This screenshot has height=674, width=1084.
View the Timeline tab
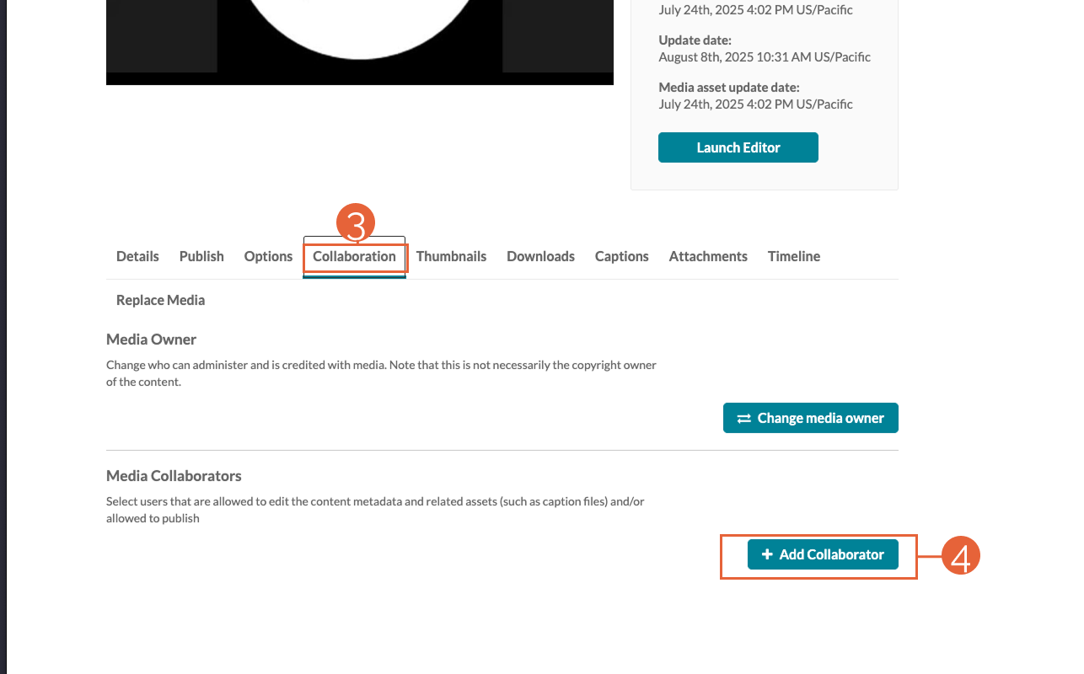click(x=793, y=256)
